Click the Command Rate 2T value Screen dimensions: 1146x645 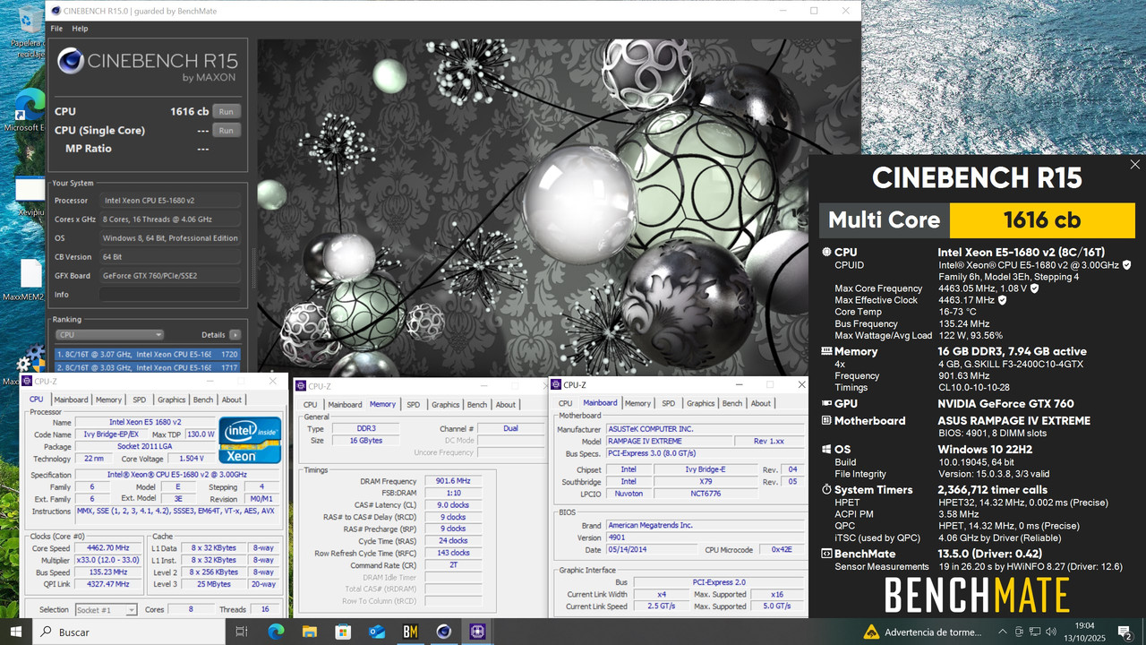point(453,565)
